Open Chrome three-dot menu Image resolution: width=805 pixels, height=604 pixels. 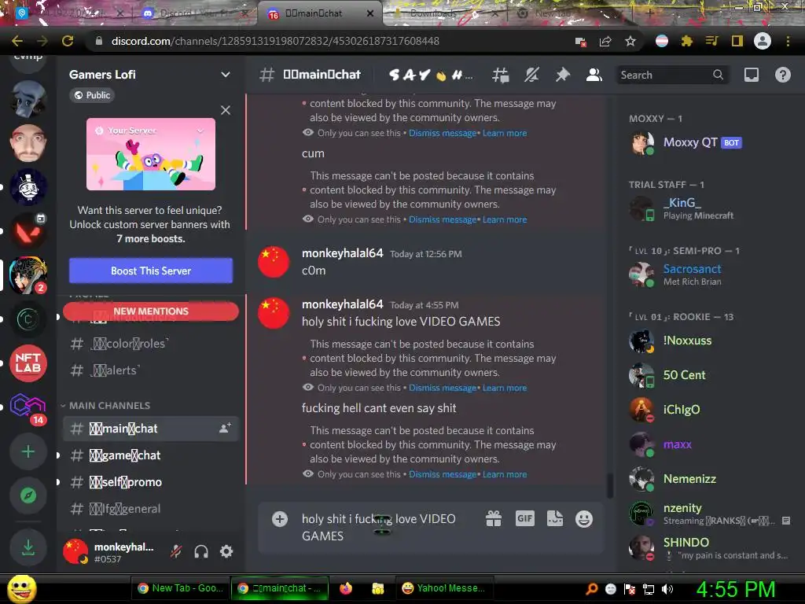click(x=788, y=41)
